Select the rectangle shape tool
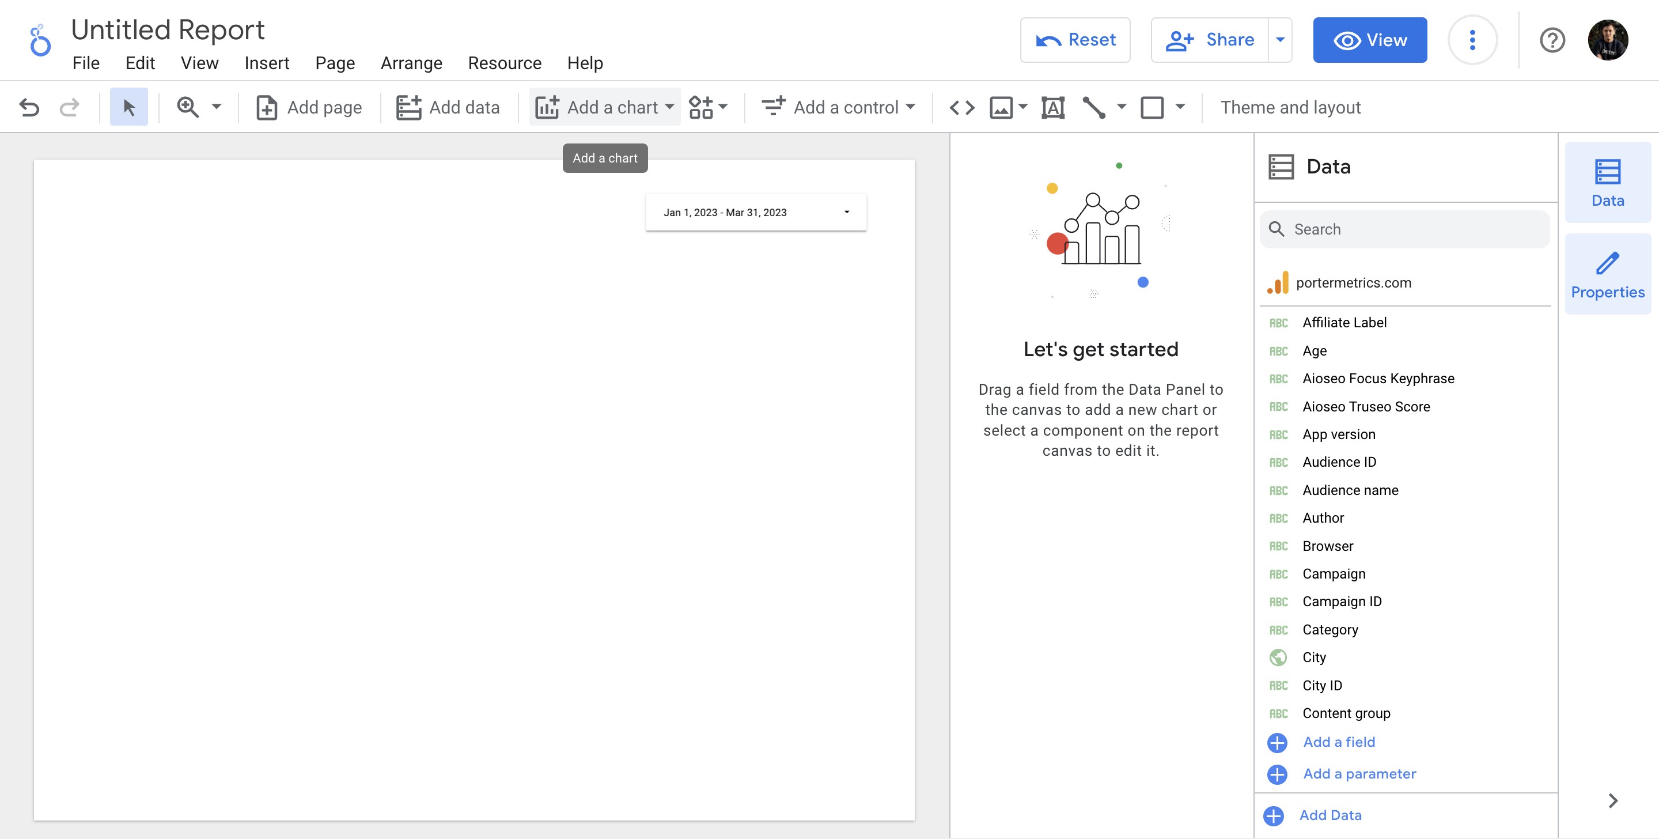1659x839 pixels. point(1152,107)
